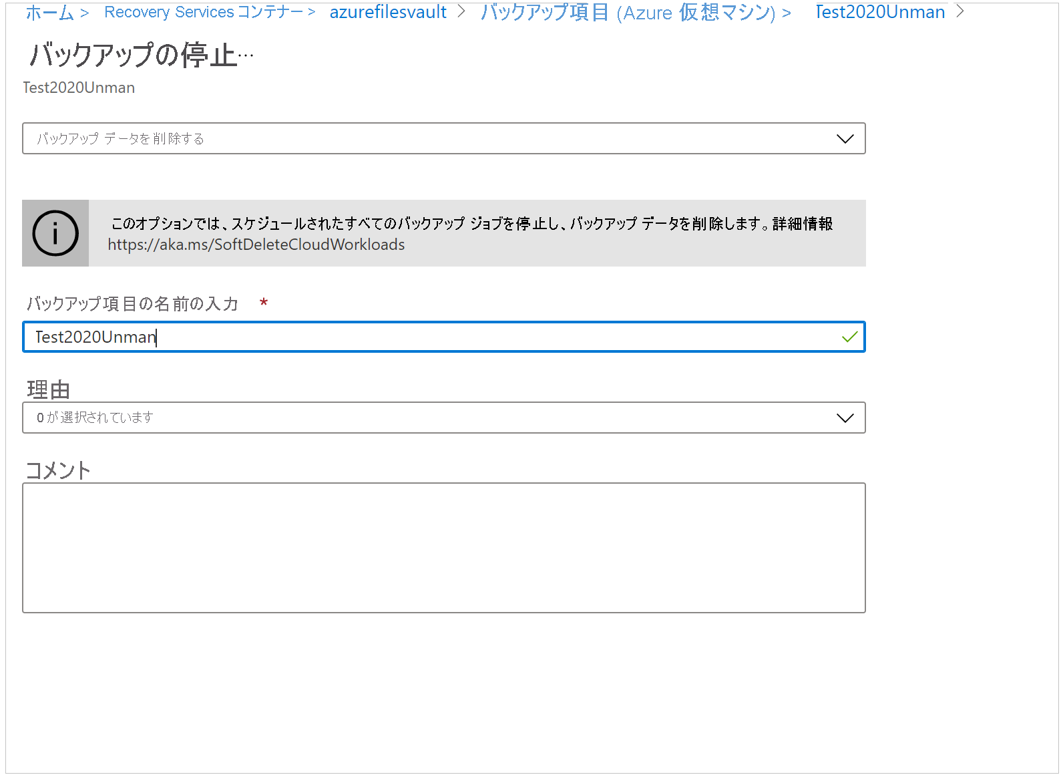Image resolution: width=1063 pixels, height=777 pixels.
Task: Click chevron arrow of 理由 dropdown
Action: (845, 418)
